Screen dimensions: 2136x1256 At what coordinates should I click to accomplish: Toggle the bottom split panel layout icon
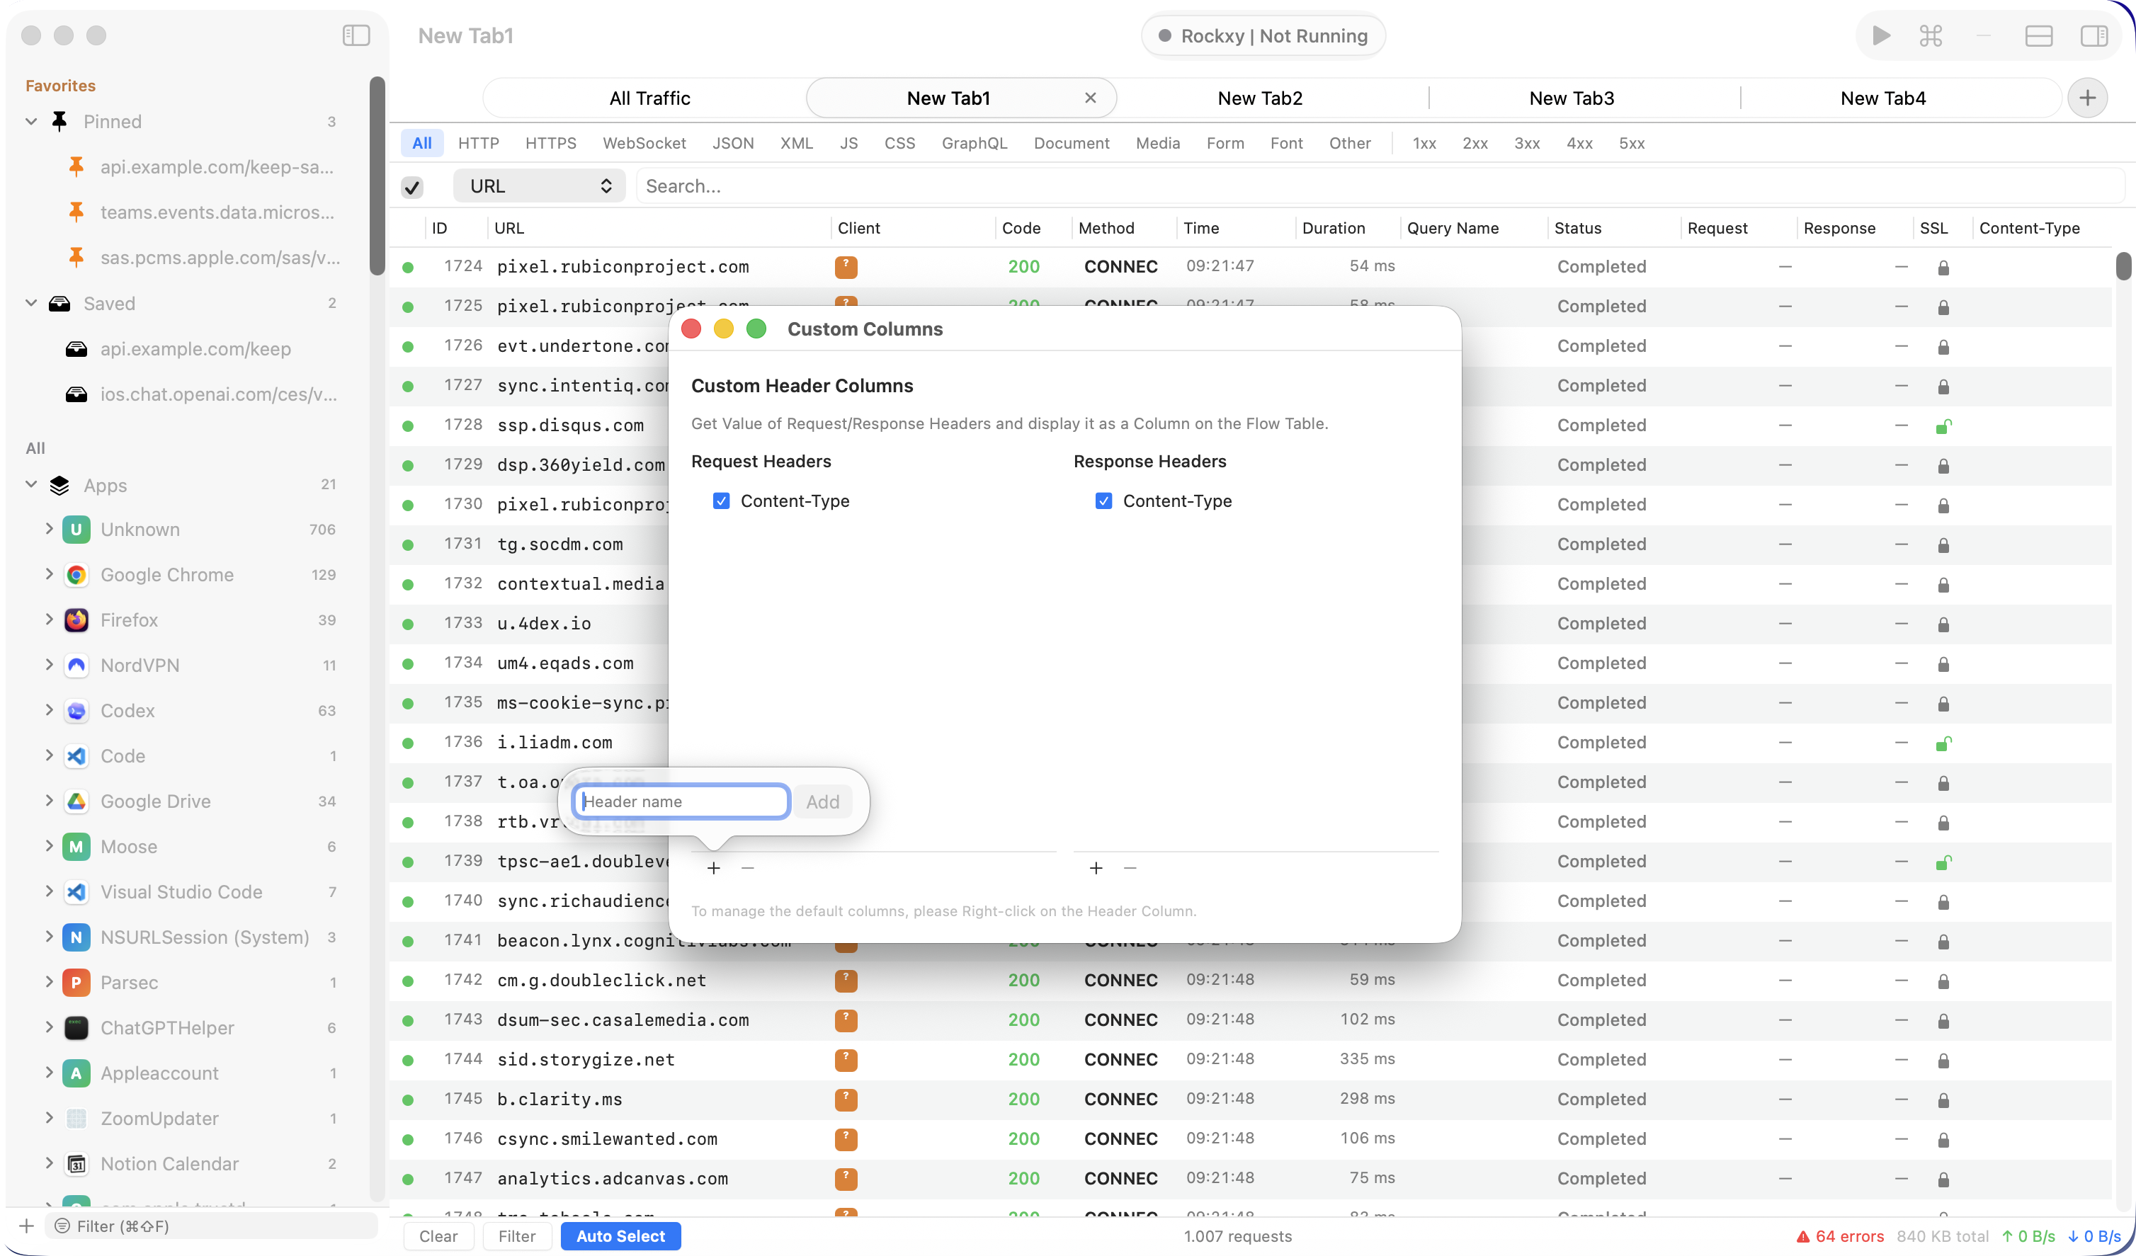[x=2038, y=35]
